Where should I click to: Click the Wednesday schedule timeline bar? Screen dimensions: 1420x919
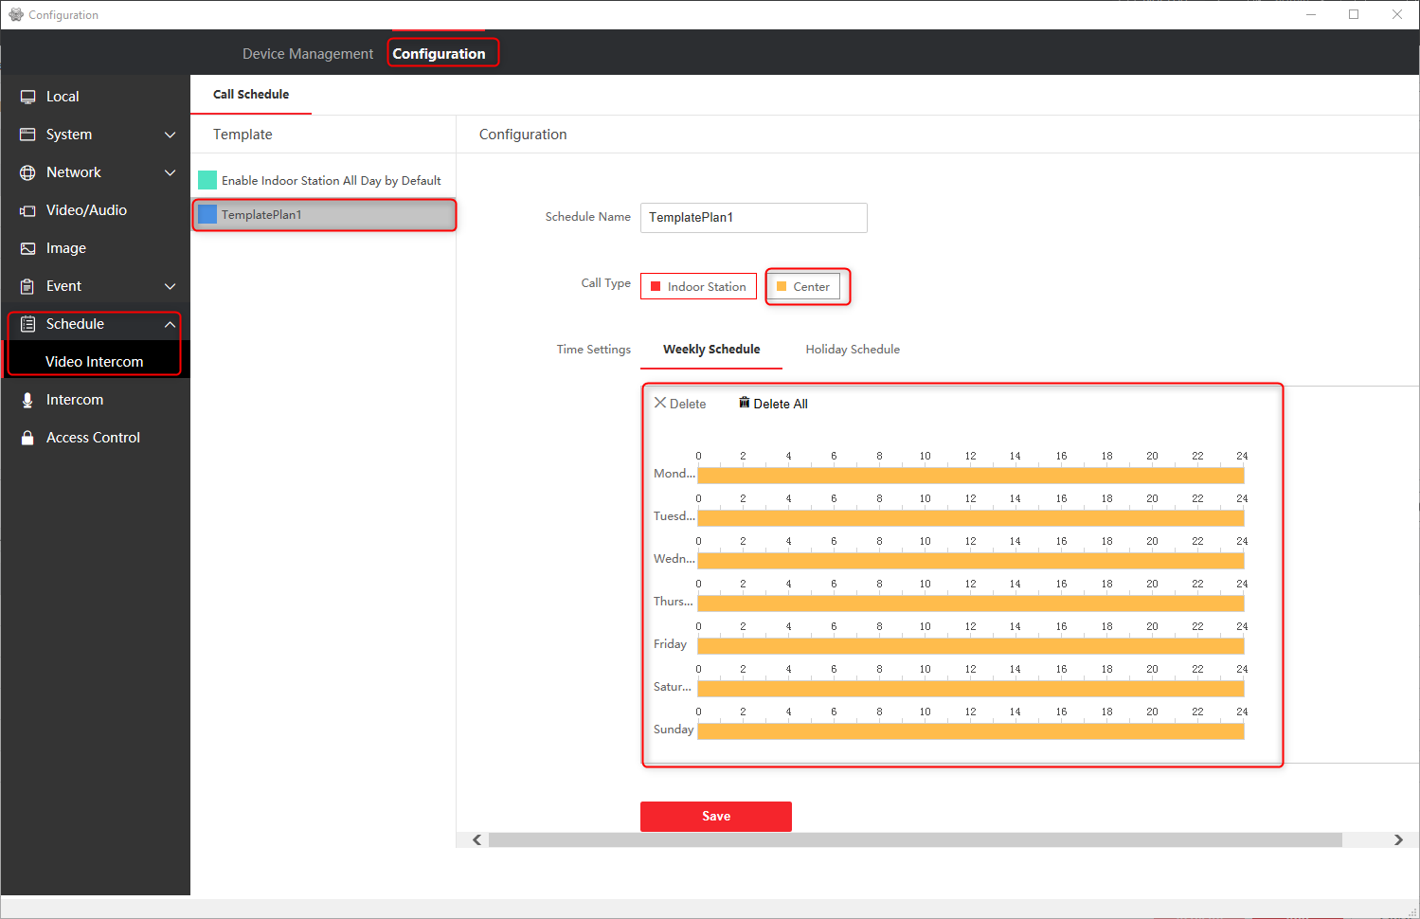tap(971, 560)
